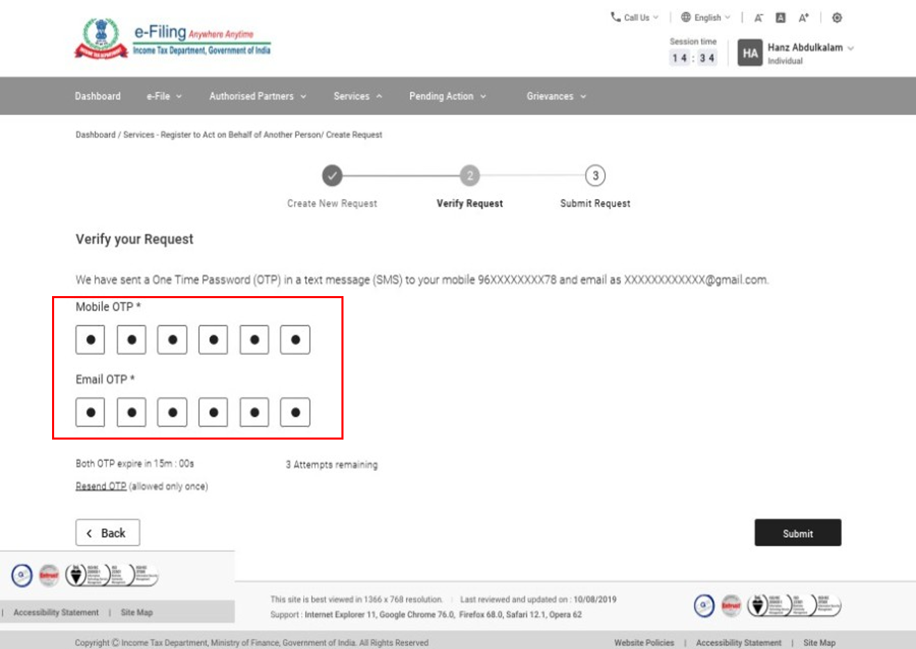The height and width of the screenshot is (649, 916).
Task: Click the e-Filing Income Tax Department logo
Action: 173,40
